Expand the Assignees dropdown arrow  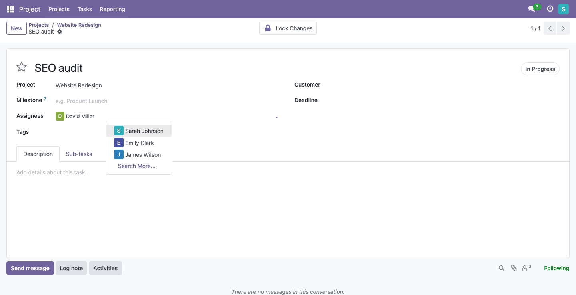277,117
